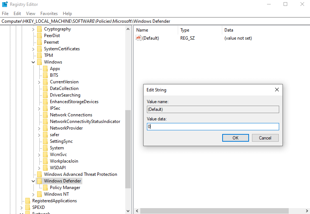Click the OK button in Edit String dialog
The height and width of the screenshot is (214, 310).
click(235, 138)
